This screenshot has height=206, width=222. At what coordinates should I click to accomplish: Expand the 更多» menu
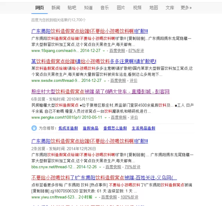[x=186, y=8]
